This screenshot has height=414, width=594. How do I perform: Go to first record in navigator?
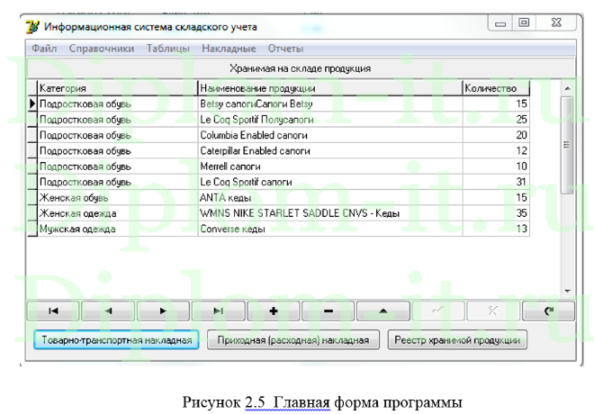tap(52, 310)
